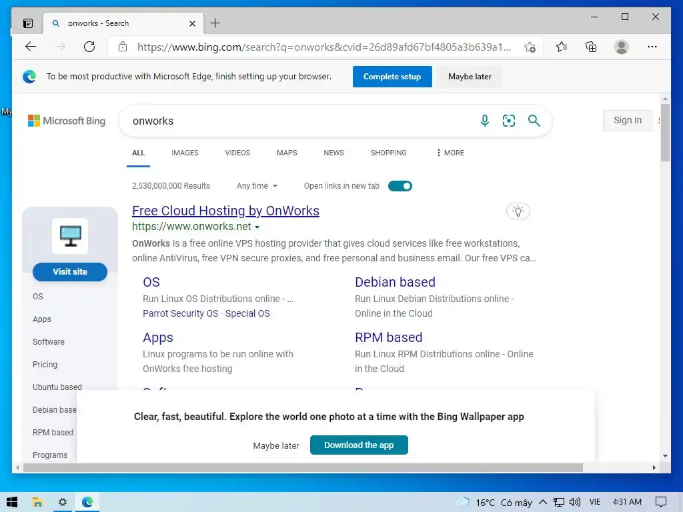Viewport: 683px width, 512px height.
Task: Open the OS sitelink heading
Action: pos(151,282)
